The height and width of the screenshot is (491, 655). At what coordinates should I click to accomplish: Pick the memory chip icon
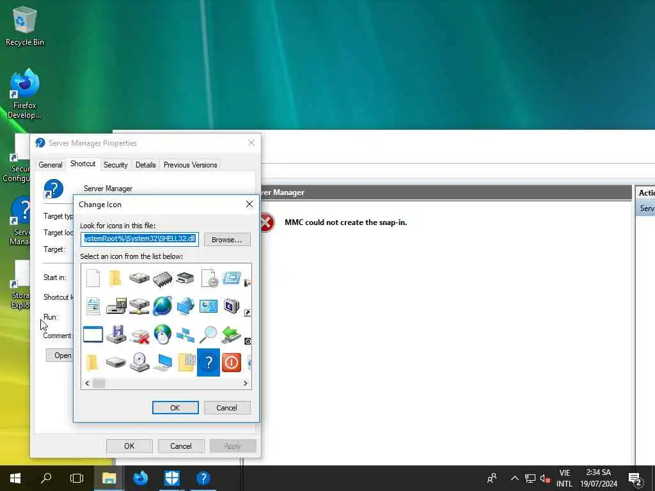(162, 279)
